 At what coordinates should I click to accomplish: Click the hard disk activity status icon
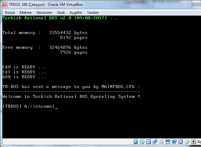(136, 142)
